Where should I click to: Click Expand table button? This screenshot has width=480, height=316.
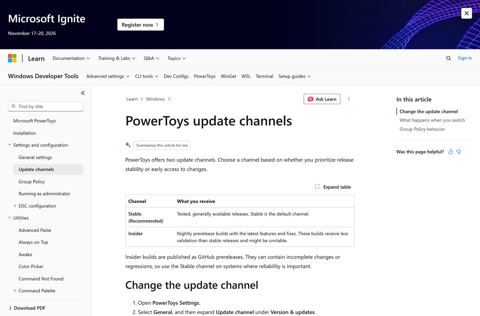tap(333, 187)
